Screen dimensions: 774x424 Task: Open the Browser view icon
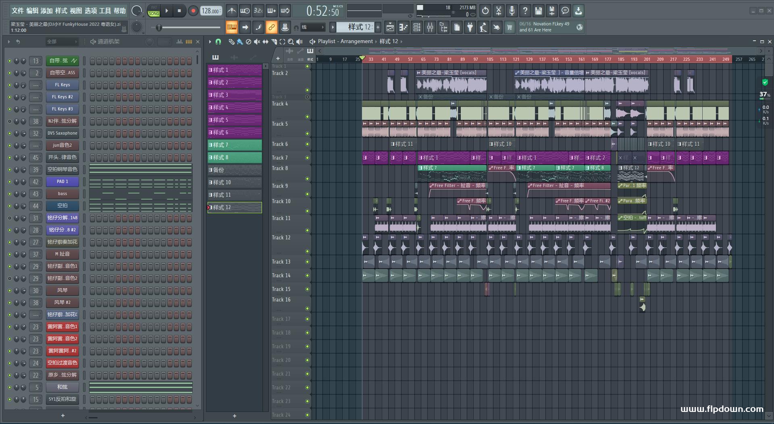click(x=443, y=27)
